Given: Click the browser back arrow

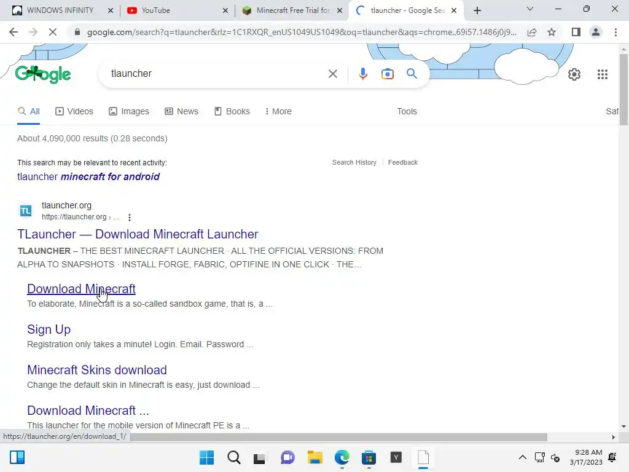Looking at the screenshot, I should pos(14,32).
